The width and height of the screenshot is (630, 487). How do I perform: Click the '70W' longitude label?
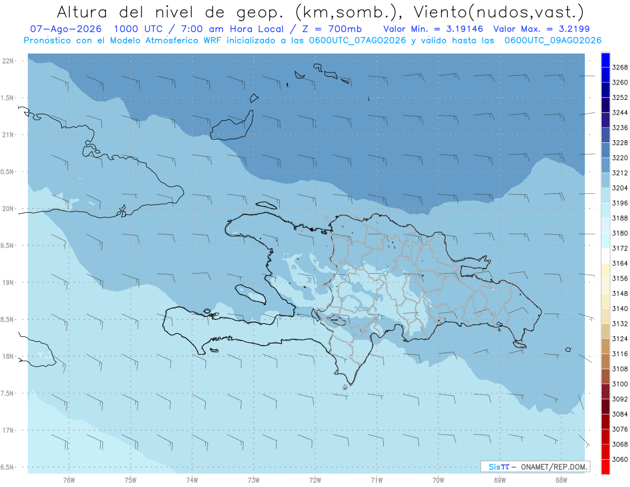click(438, 480)
